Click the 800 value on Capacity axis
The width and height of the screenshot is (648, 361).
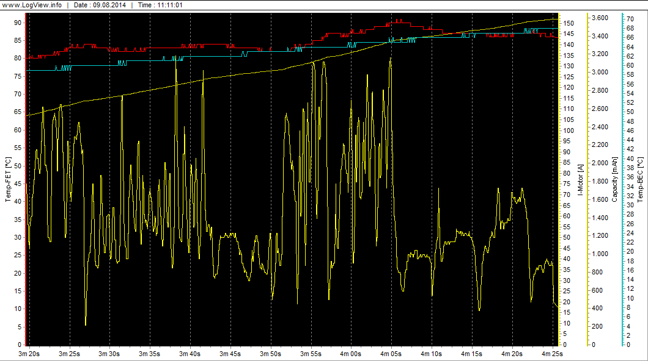(x=597, y=272)
